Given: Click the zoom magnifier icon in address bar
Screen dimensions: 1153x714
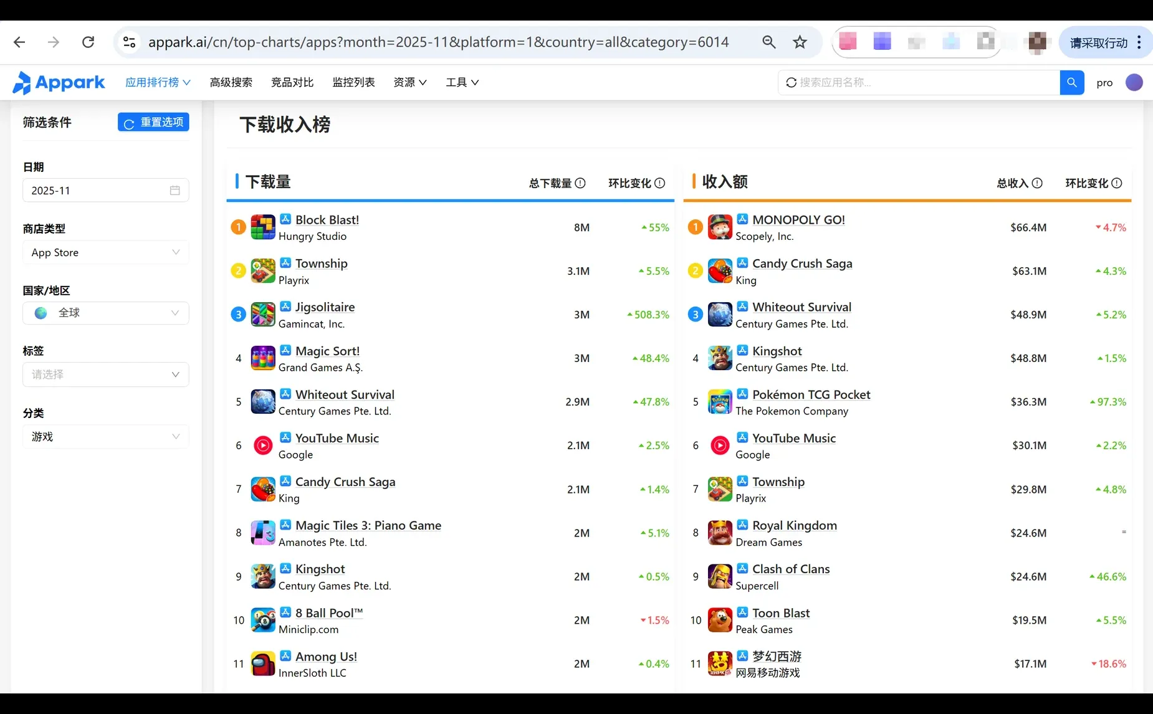Looking at the screenshot, I should tap(769, 42).
